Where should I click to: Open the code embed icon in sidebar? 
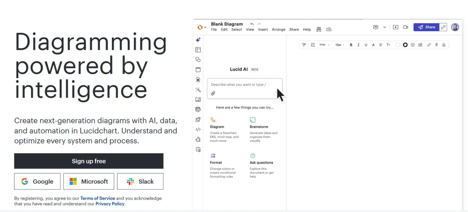pos(198,130)
